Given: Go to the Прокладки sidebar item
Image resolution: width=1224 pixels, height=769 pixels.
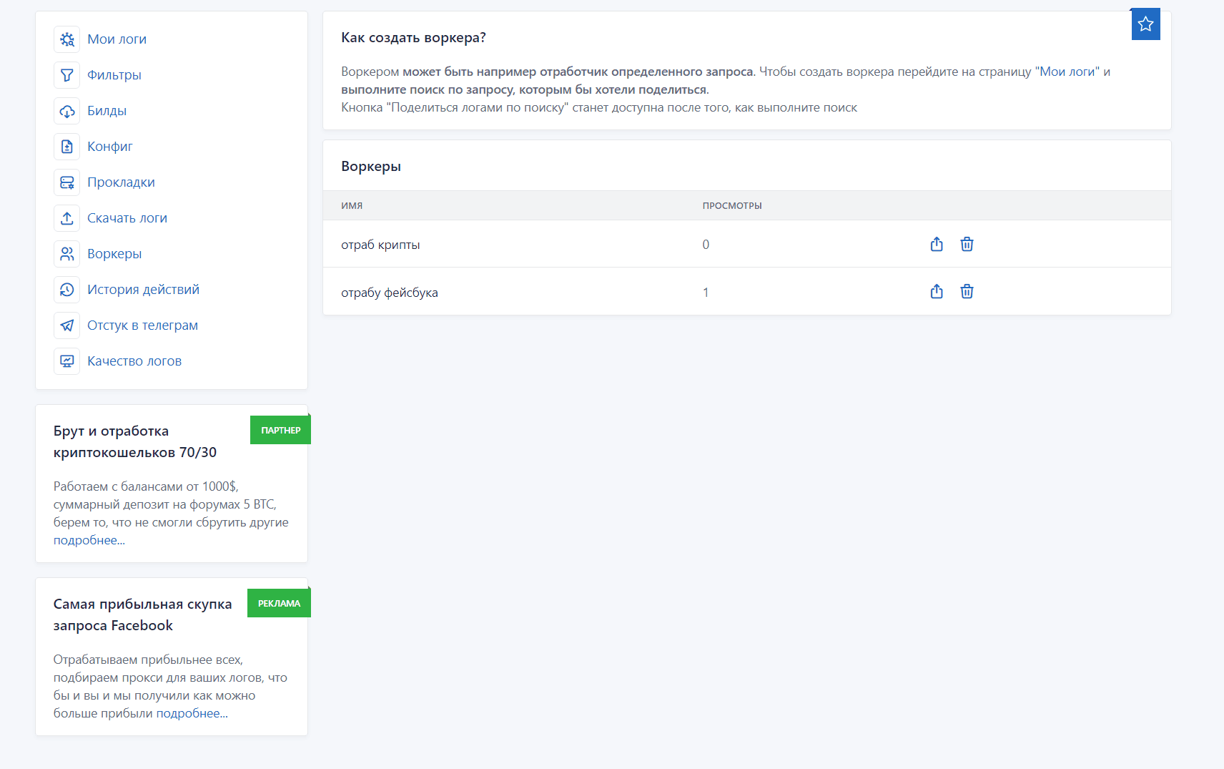Looking at the screenshot, I should (121, 182).
